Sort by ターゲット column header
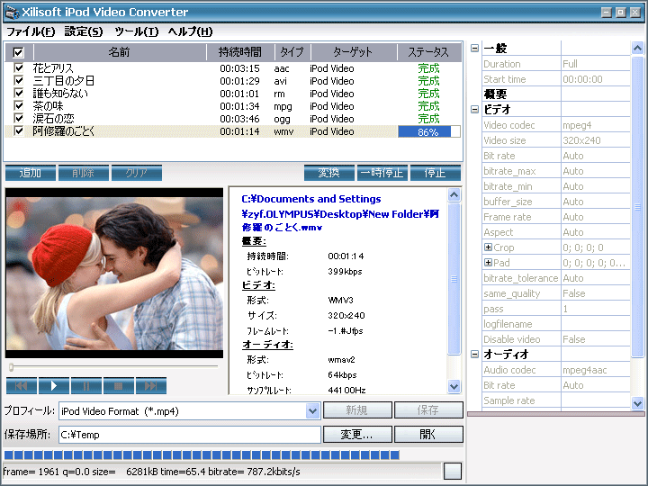This screenshot has width=648, height=486. (x=354, y=52)
